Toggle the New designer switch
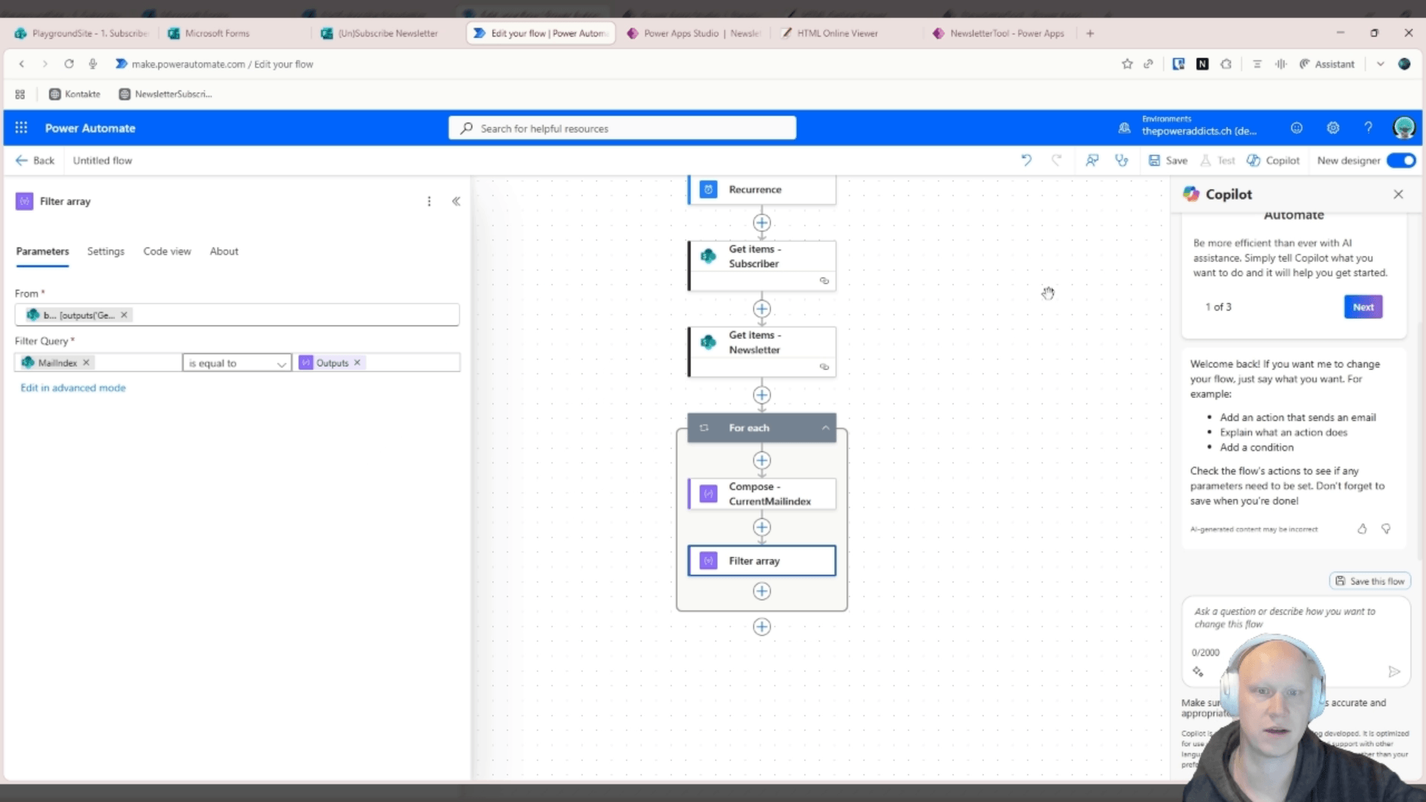This screenshot has width=1426, height=802. pyautogui.click(x=1401, y=160)
